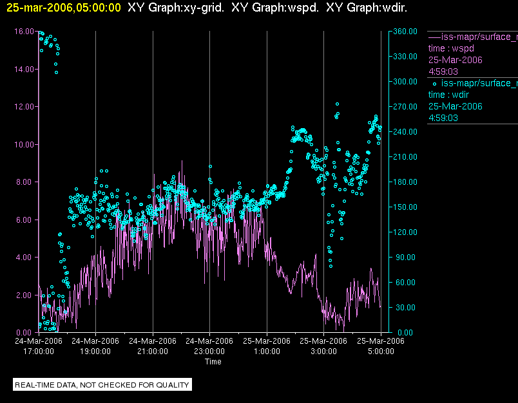Click the 24-Mar-2006 21:00:00 time tick
Screen dimensions: 518x403
[x=153, y=346]
